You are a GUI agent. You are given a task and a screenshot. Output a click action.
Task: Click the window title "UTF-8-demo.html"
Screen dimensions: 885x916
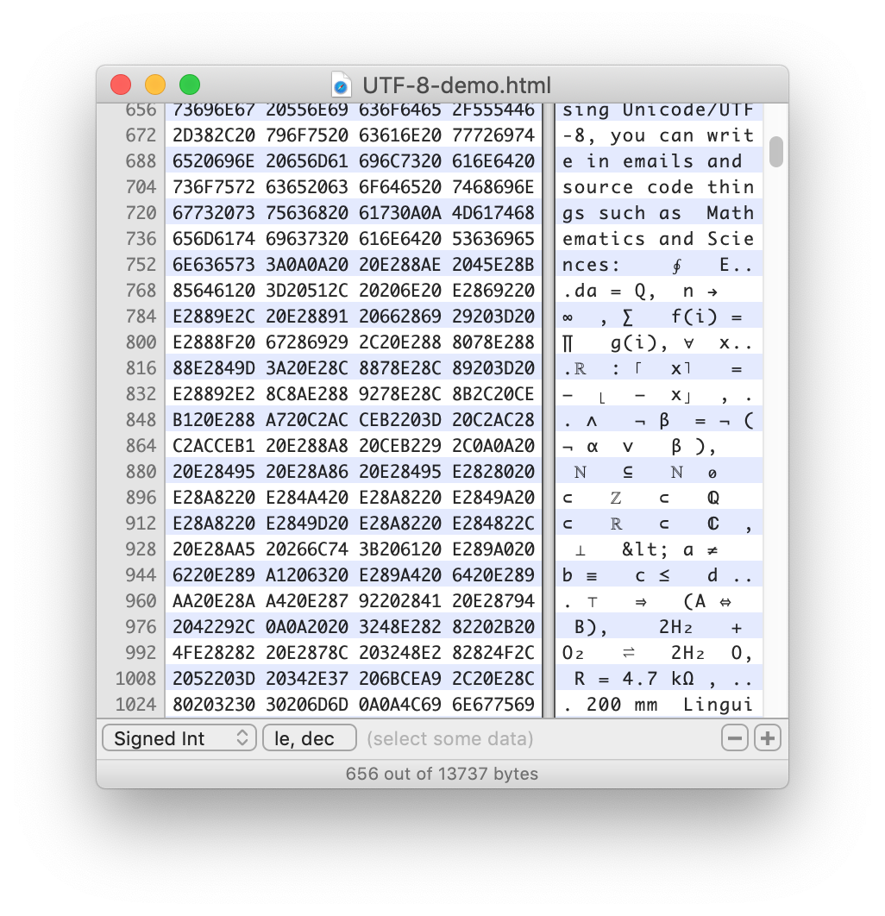(457, 85)
